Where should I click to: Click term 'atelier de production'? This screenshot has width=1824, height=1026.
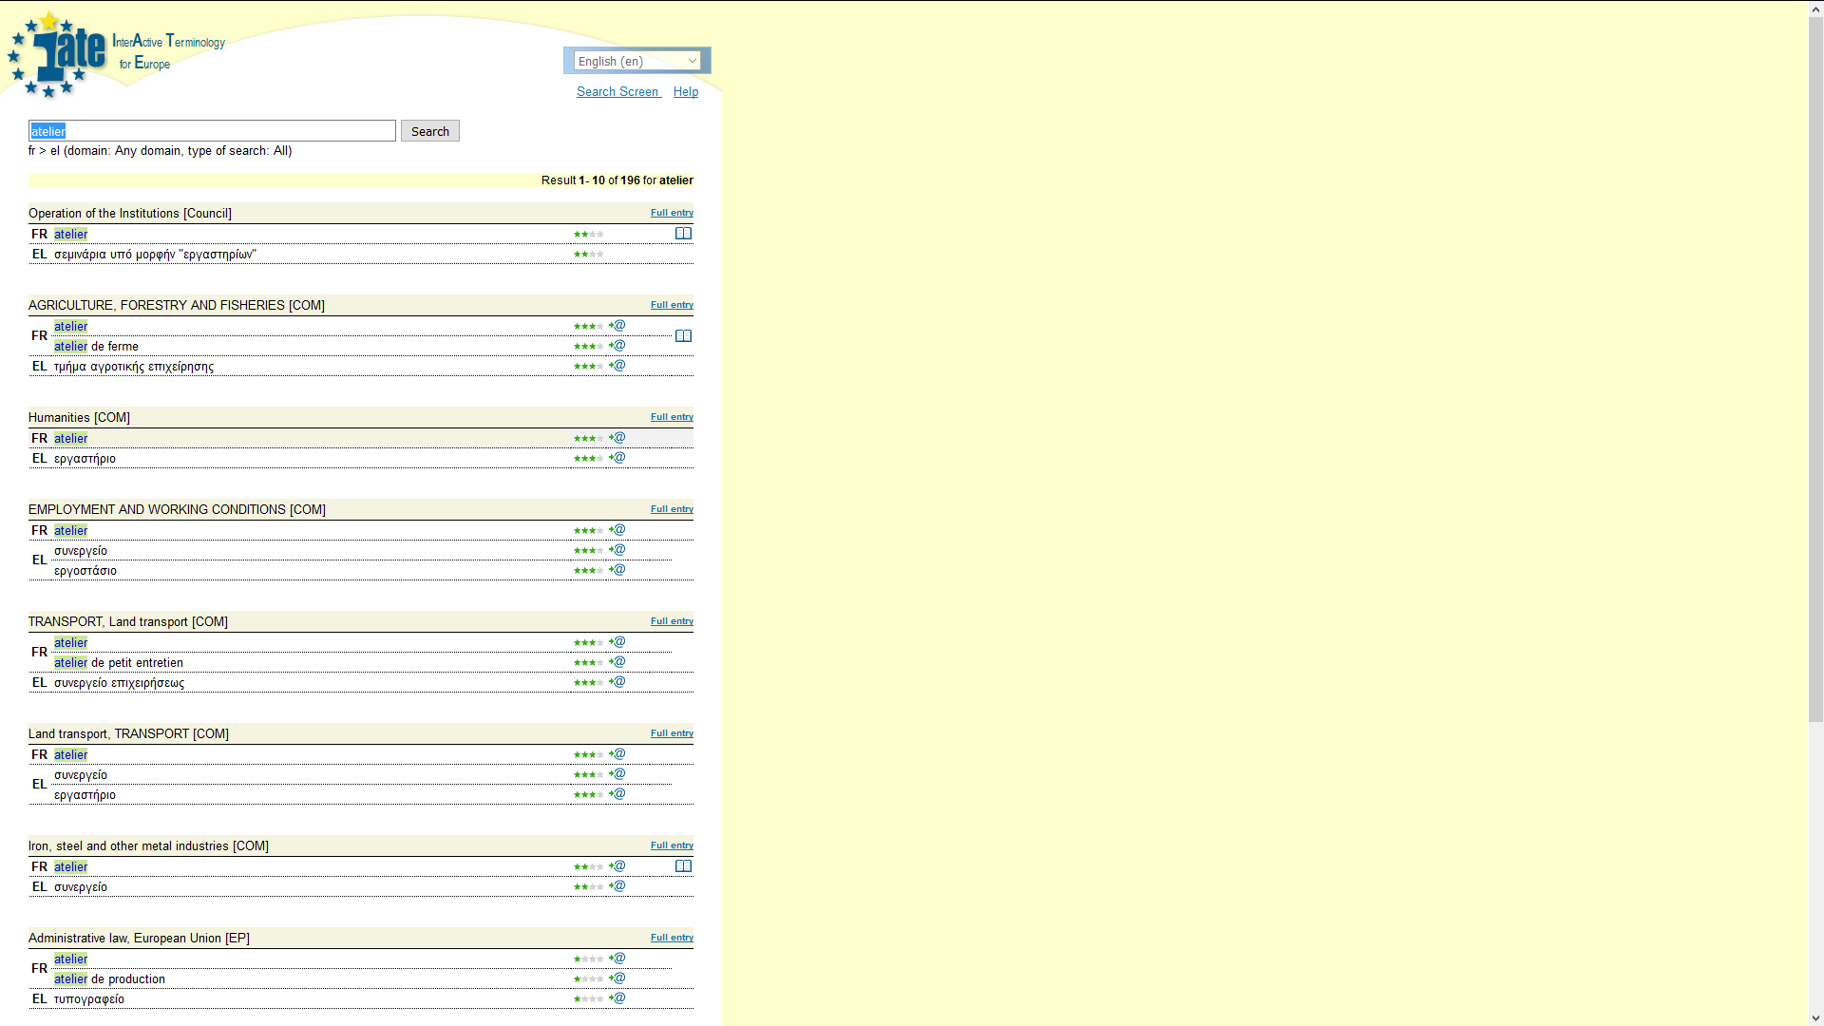coord(109,979)
